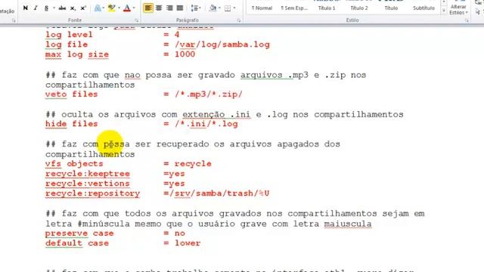
Task: Apply superscript formatting
Action: (x=83, y=8)
